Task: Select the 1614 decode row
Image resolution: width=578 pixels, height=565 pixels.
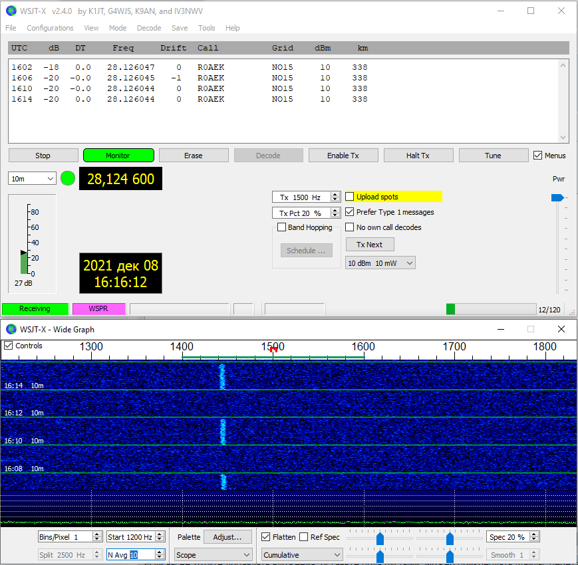Action: [x=190, y=99]
